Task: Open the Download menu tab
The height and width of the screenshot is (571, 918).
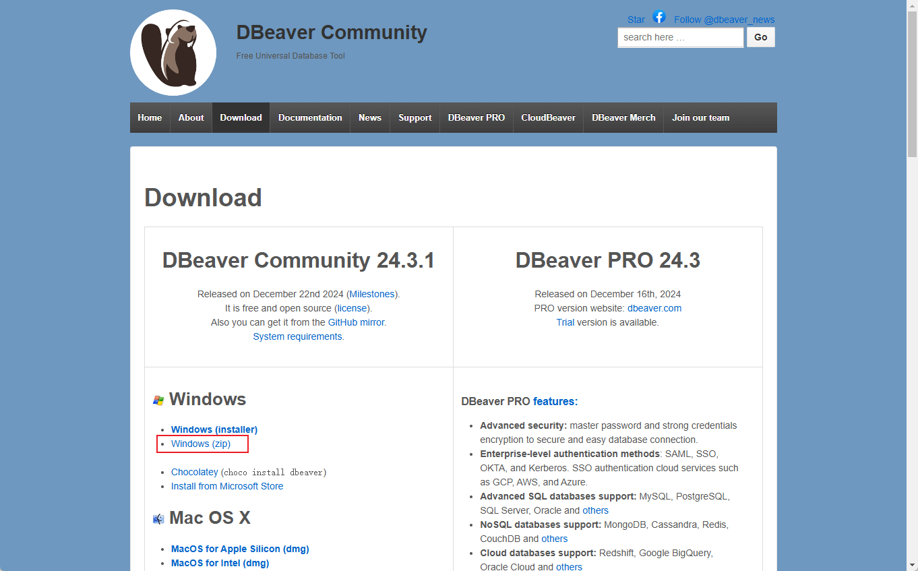Action: (241, 117)
